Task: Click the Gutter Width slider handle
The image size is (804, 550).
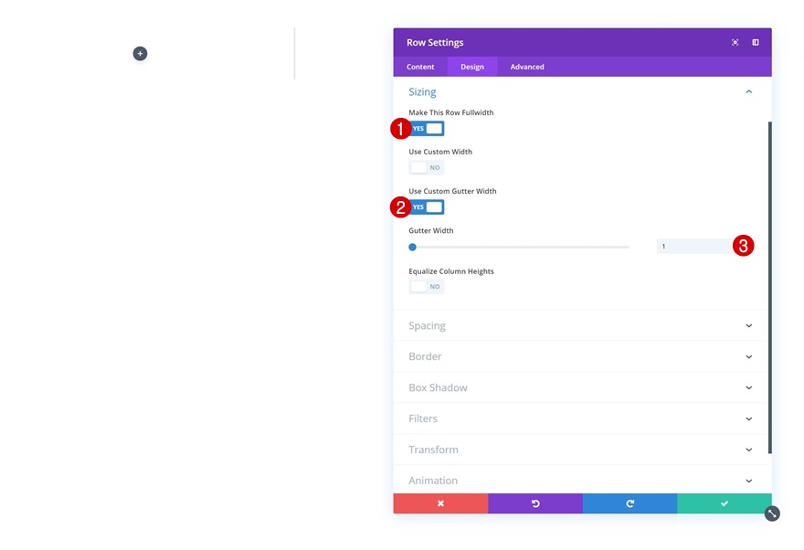Action: pos(412,247)
